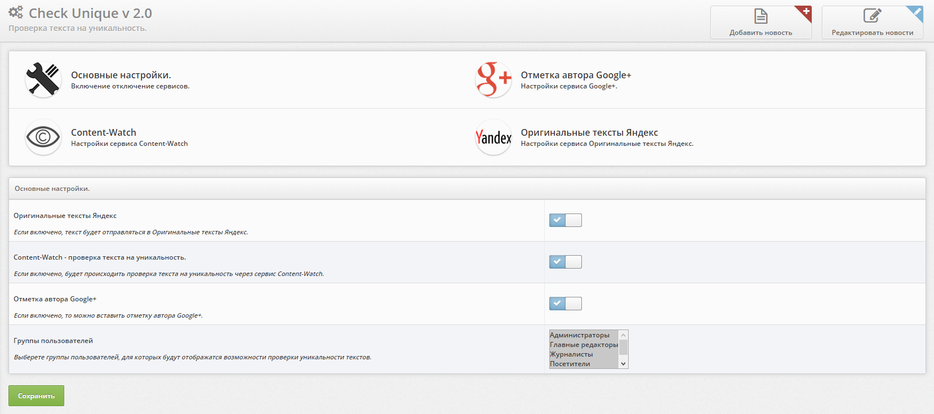Image resolution: width=934 pixels, height=414 pixels.
Task: Click the Редактировать новости button label
Action: [x=873, y=33]
